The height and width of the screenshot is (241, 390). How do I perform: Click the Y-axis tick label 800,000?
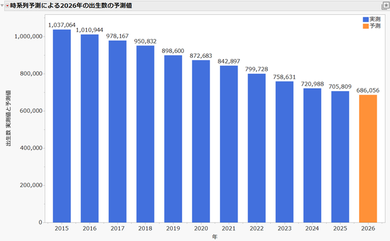[x=31, y=74]
